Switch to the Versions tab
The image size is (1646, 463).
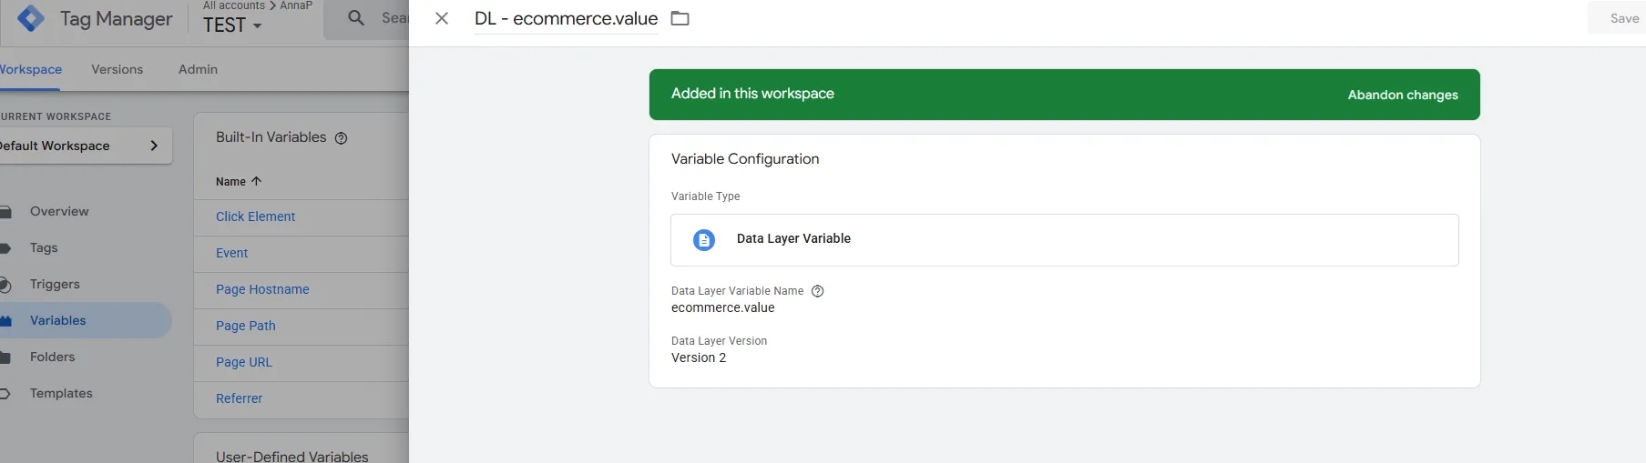(118, 69)
